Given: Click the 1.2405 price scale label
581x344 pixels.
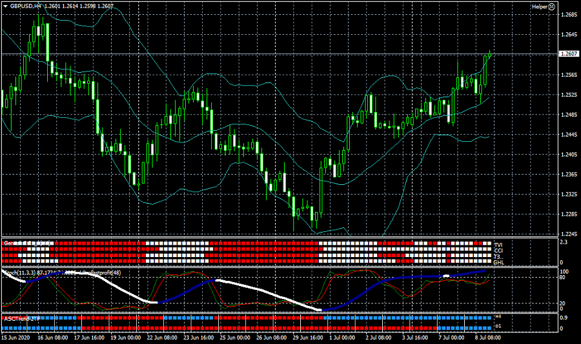Looking at the screenshot, I should tap(569, 155).
